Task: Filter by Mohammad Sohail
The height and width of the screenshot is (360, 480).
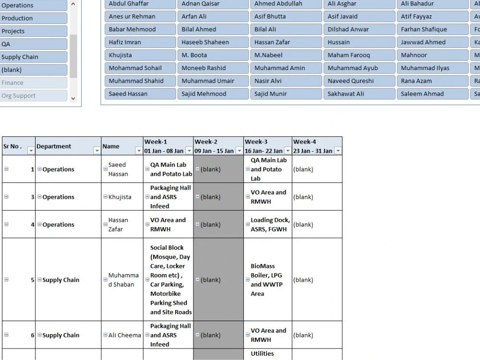Action: 140,68
